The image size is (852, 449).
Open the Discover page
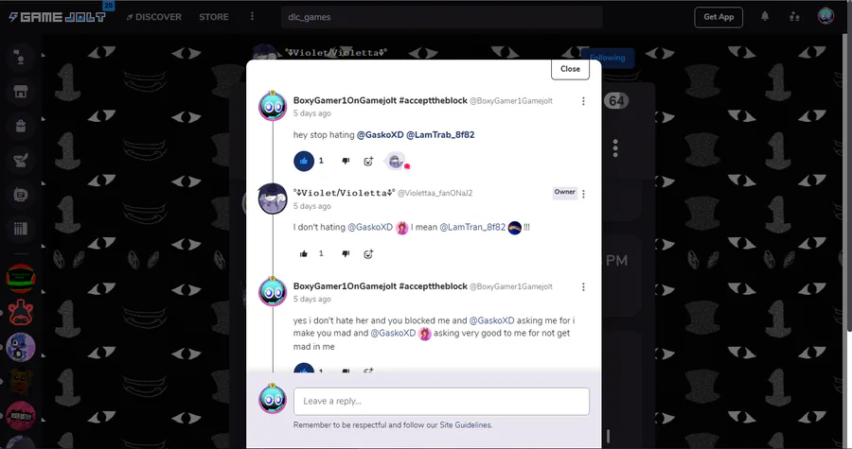(153, 17)
